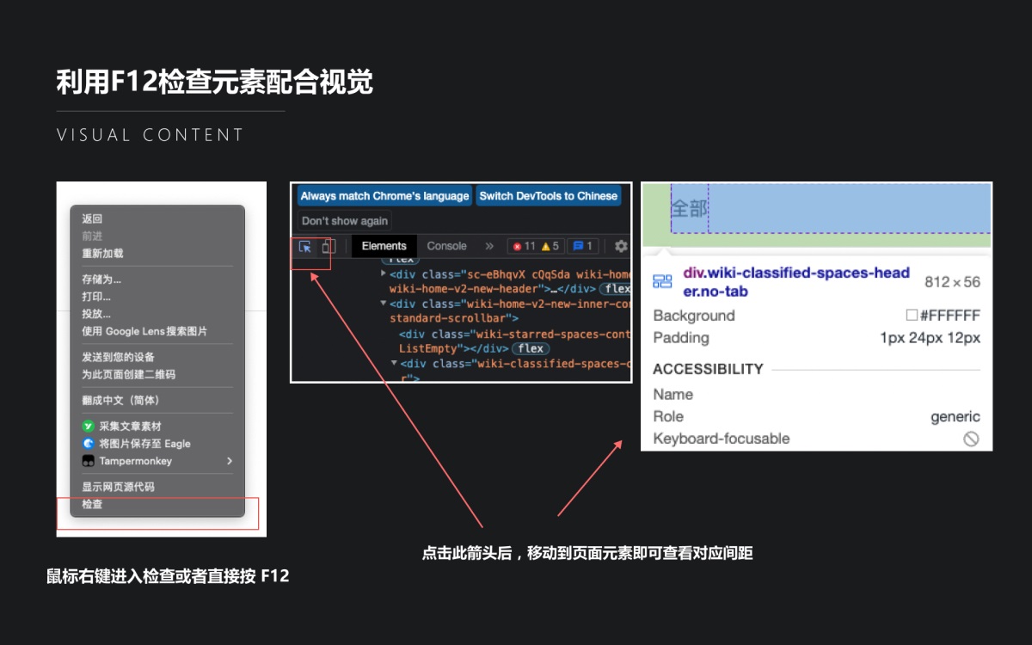Show more DevTools tabs via double chevron
Viewport: 1032px width, 645px height.
coord(489,246)
